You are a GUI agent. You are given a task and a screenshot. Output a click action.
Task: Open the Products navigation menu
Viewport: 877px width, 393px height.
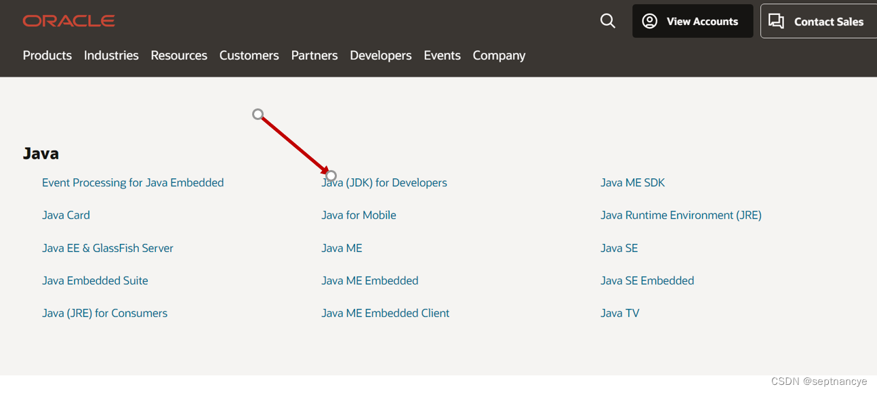47,55
